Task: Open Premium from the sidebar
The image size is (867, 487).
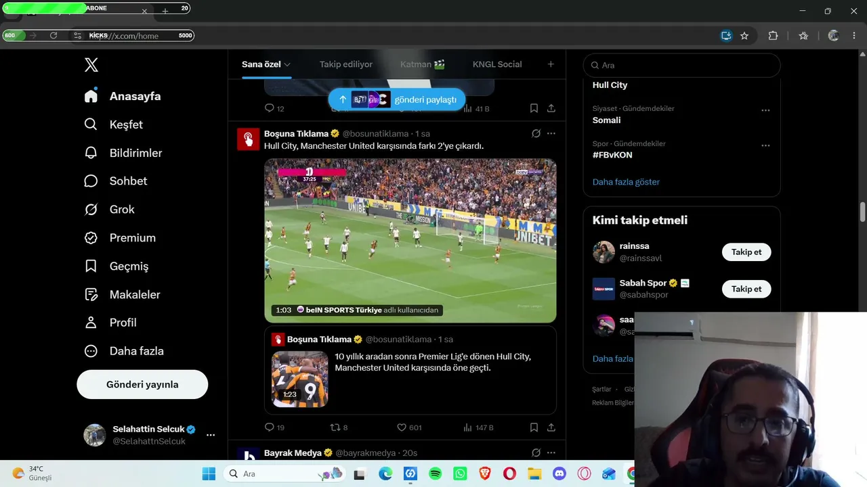Action: (120, 238)
